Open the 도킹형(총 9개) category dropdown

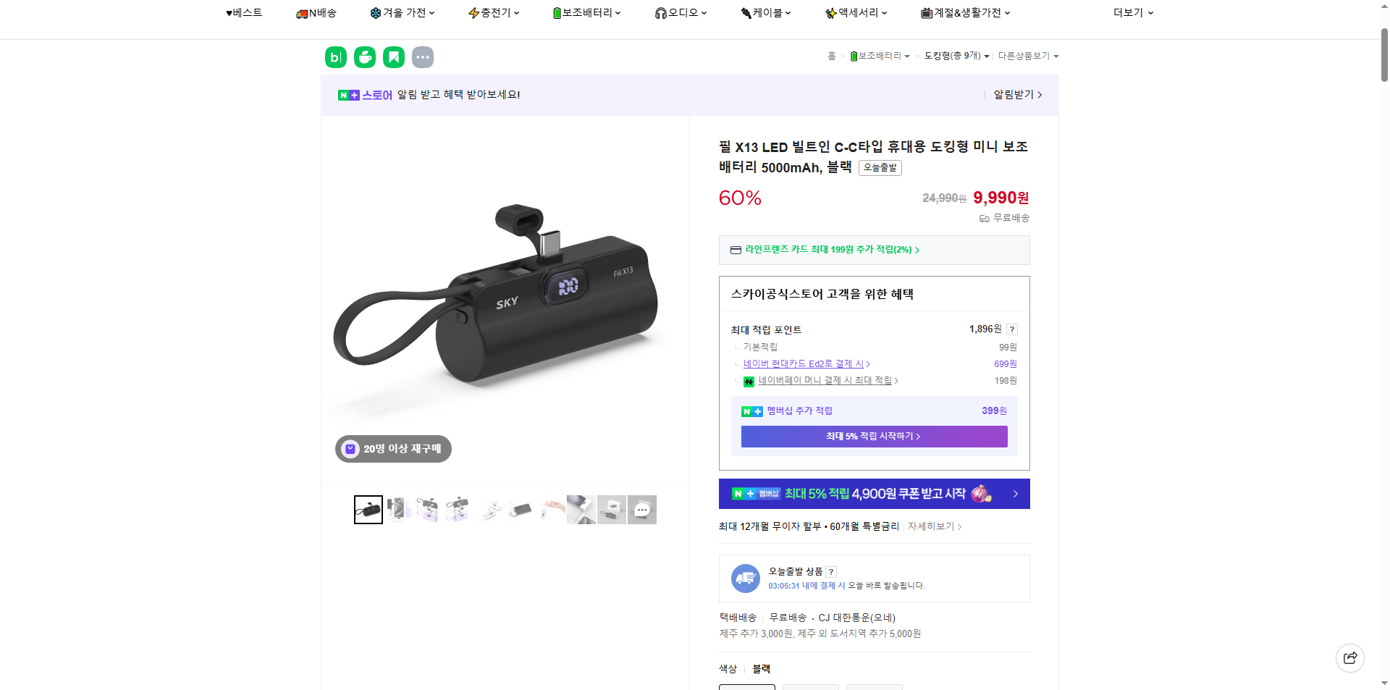[955, 56]
